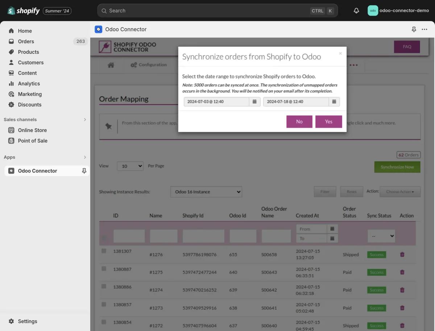This screenshot has width=435, height=331.
Task: Click the Odoo Order Name filter input
Action: coord(276,236)
